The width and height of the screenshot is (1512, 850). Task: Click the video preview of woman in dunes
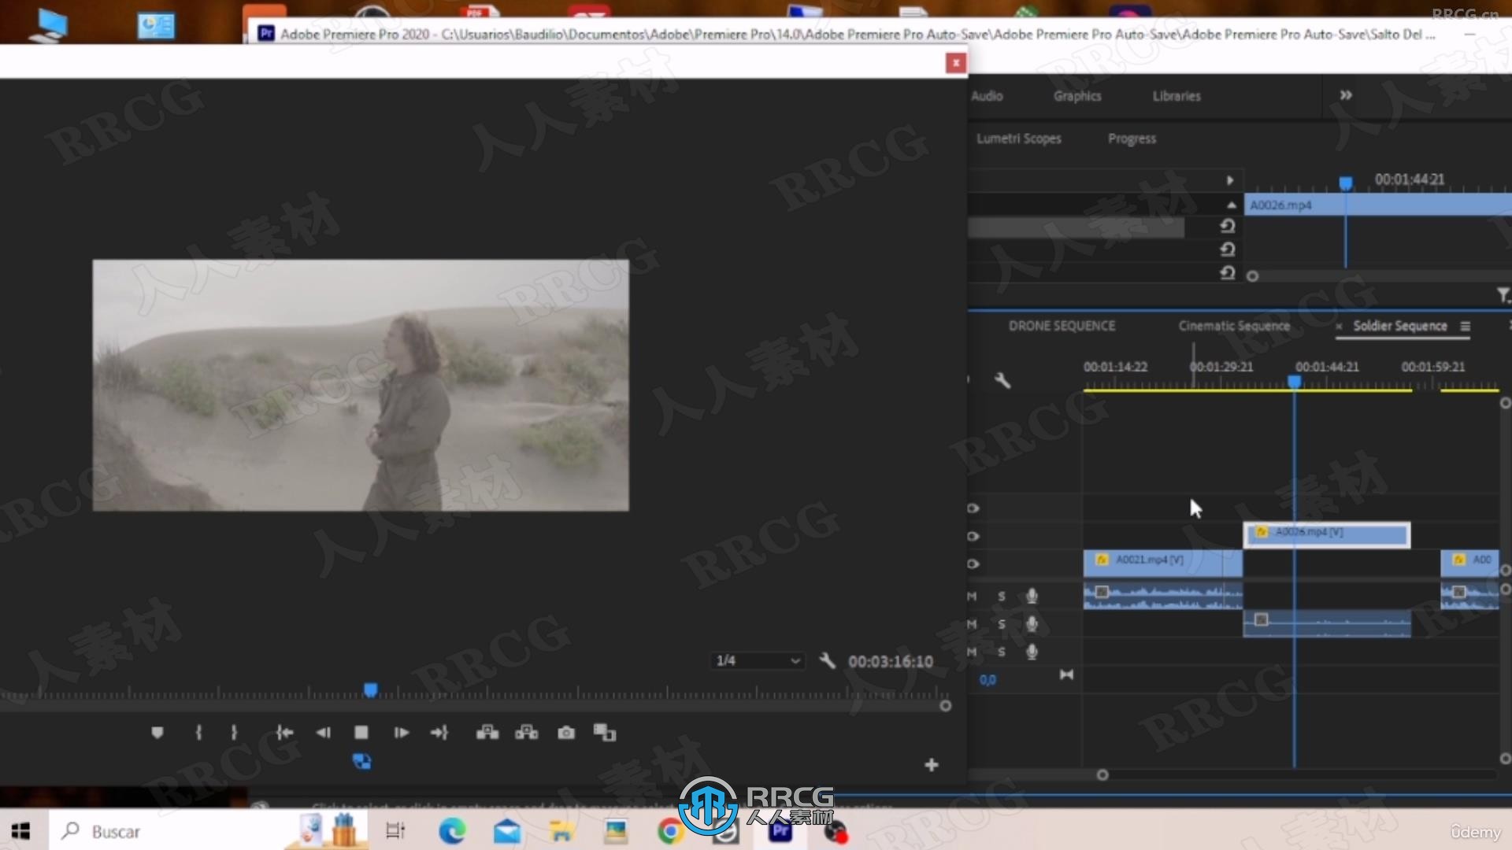point(361,386)
